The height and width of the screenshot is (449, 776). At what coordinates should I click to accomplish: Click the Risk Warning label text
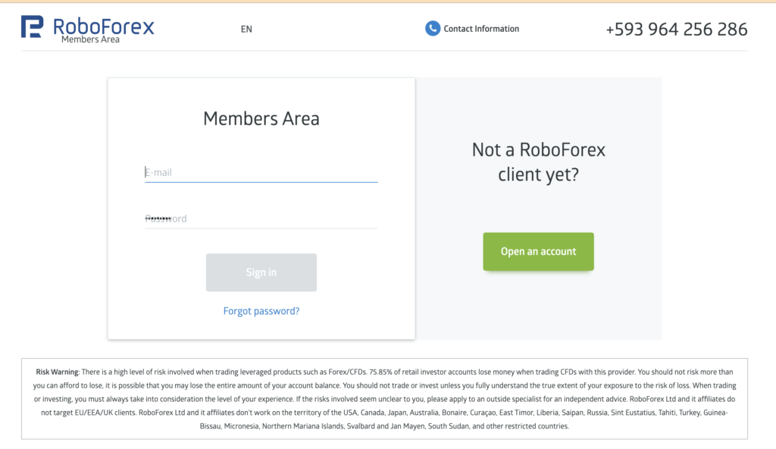tap(57, 372)
